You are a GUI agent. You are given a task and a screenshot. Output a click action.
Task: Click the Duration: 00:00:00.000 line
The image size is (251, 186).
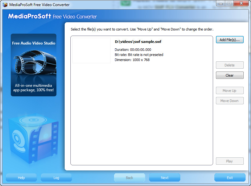pos(133,50)
